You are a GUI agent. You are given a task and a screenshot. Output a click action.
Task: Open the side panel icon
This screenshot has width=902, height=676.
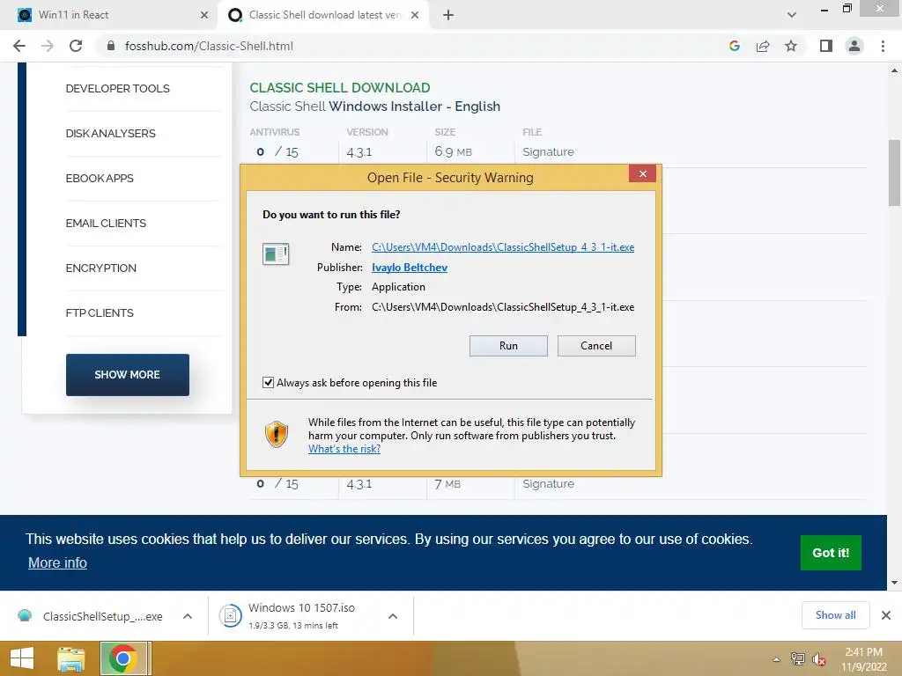pyautogui.click(x=826, y=46)
